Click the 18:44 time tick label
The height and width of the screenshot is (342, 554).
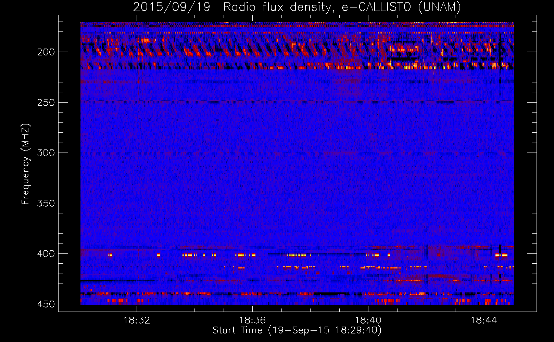pyautogui.click(x=484, y=320)
